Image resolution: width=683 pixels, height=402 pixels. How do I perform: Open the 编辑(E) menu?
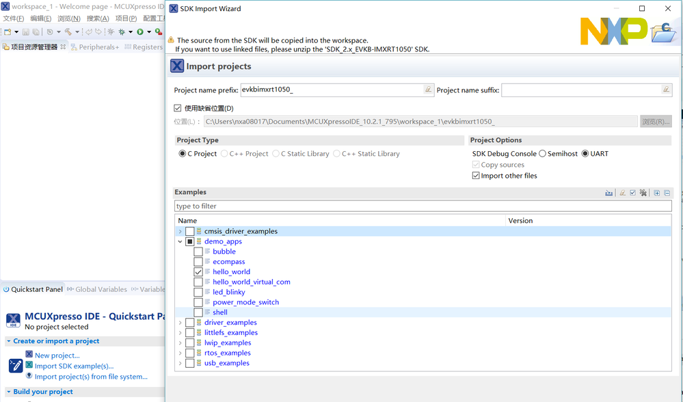(40, 18)
